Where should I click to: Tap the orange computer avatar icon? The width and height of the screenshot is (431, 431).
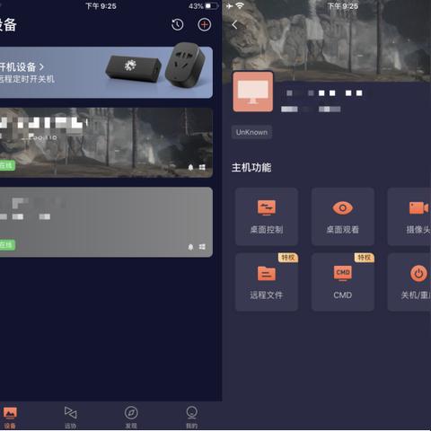pos(253,92)
